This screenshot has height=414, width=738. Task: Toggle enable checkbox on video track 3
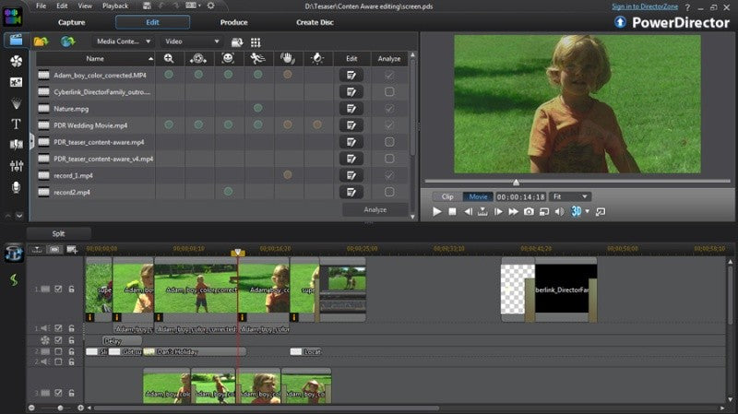click(x=58, y=393)
